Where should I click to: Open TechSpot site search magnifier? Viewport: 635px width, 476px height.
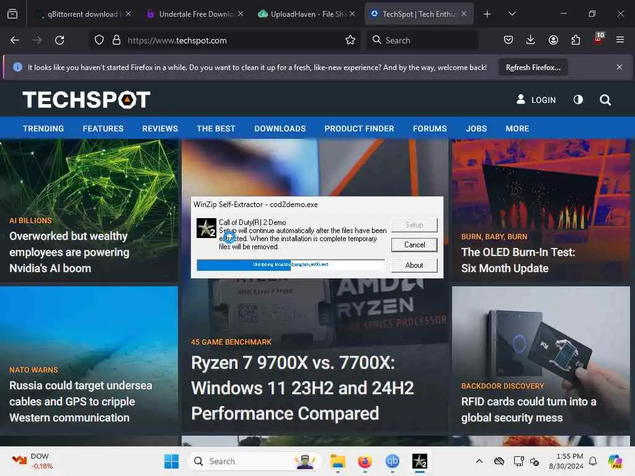pyautogui.click(x=605, y=100)
